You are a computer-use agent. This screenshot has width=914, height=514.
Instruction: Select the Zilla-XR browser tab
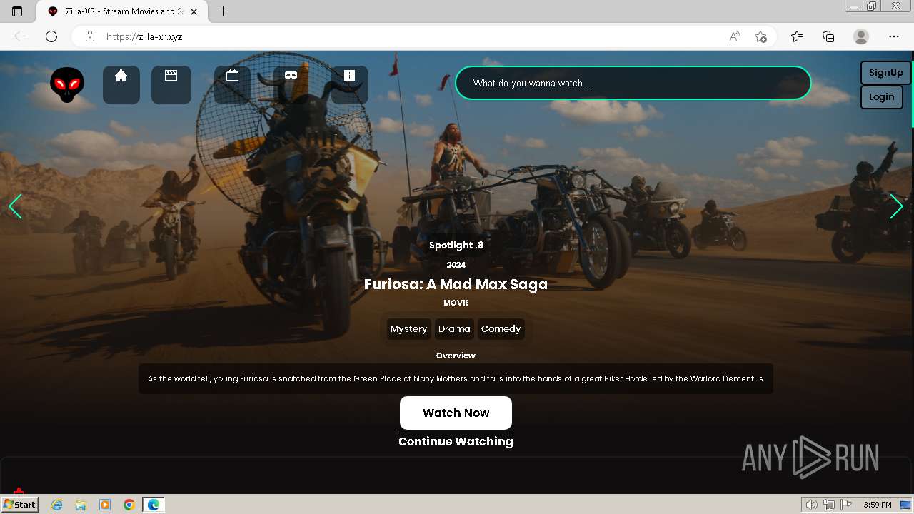coord(121,11)
